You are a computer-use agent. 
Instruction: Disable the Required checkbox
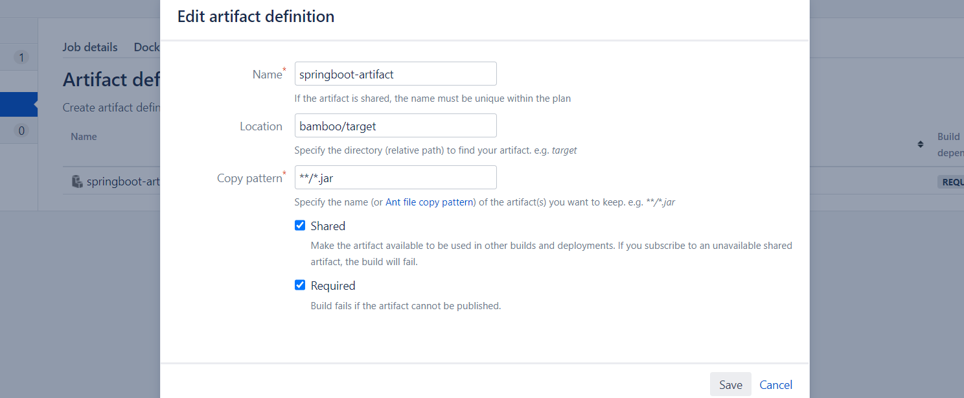click(300, 285)
